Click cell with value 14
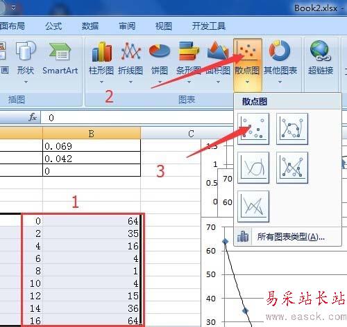This screenshot has height=327, width=347. coord(33,308)
